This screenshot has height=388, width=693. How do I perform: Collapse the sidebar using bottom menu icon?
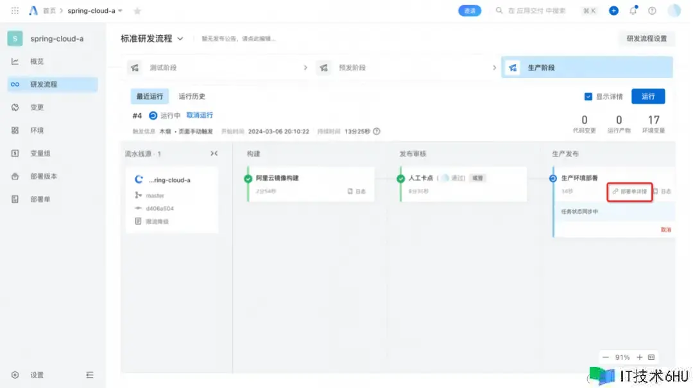(90, 375)
